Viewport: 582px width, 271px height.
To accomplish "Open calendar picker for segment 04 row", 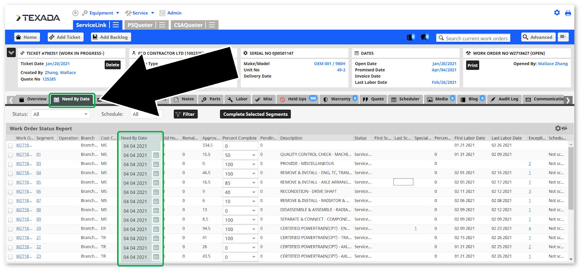I will [156, 174].
